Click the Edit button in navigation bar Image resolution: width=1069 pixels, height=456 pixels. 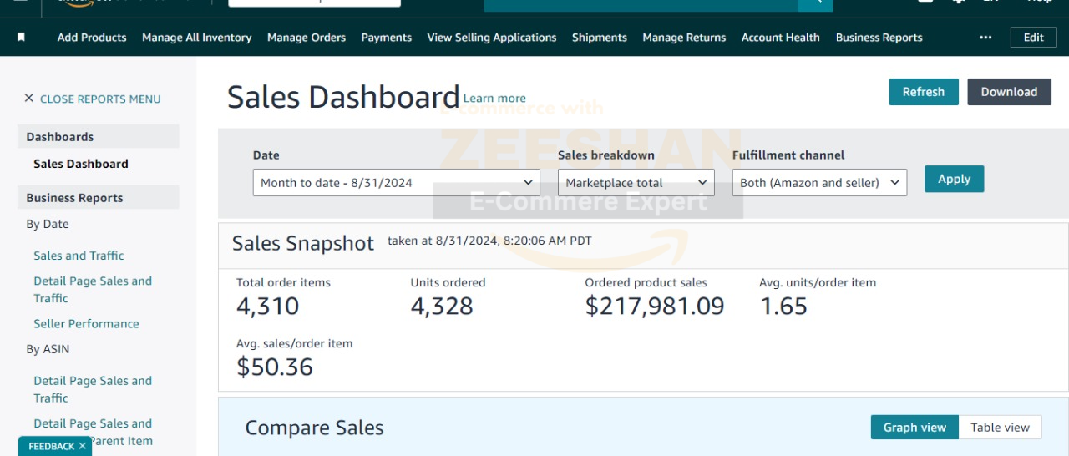pos(1033,38)
